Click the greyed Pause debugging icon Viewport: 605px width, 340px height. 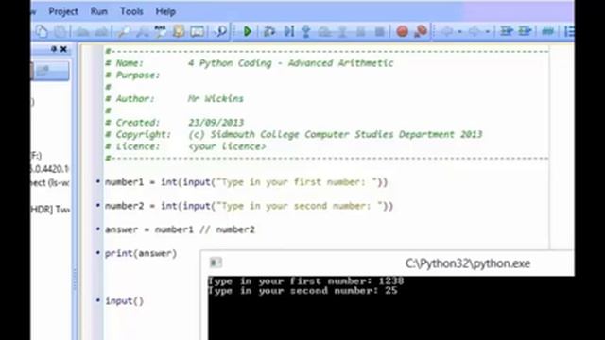pos(360,31)
